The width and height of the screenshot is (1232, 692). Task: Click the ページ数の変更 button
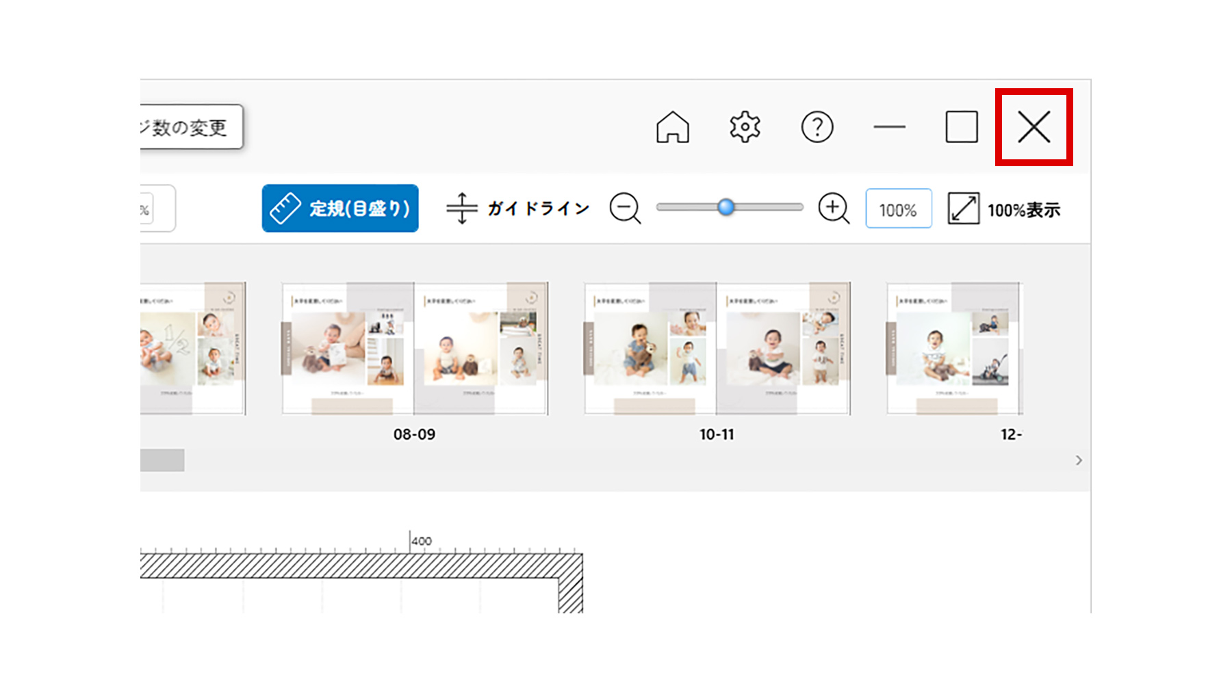tap(192, 127)
